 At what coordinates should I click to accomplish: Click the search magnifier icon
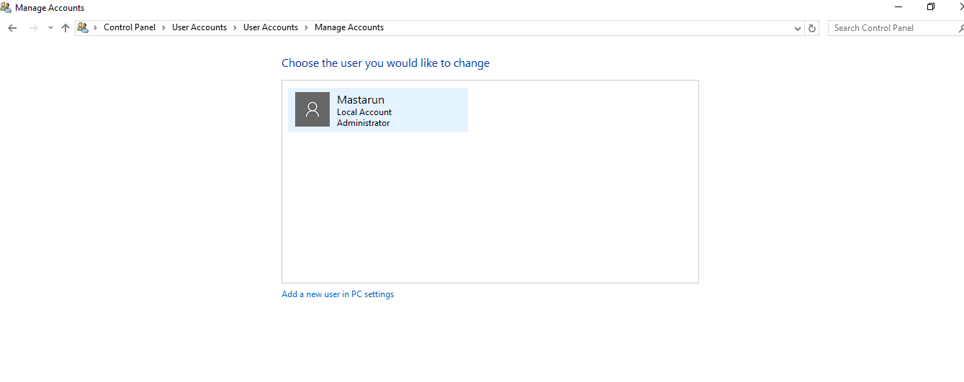[x=961, y=28]
